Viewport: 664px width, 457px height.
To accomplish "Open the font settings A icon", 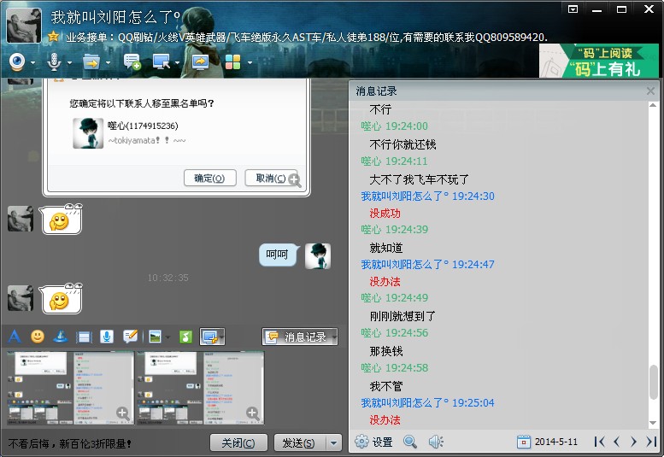I will point(15,337).
